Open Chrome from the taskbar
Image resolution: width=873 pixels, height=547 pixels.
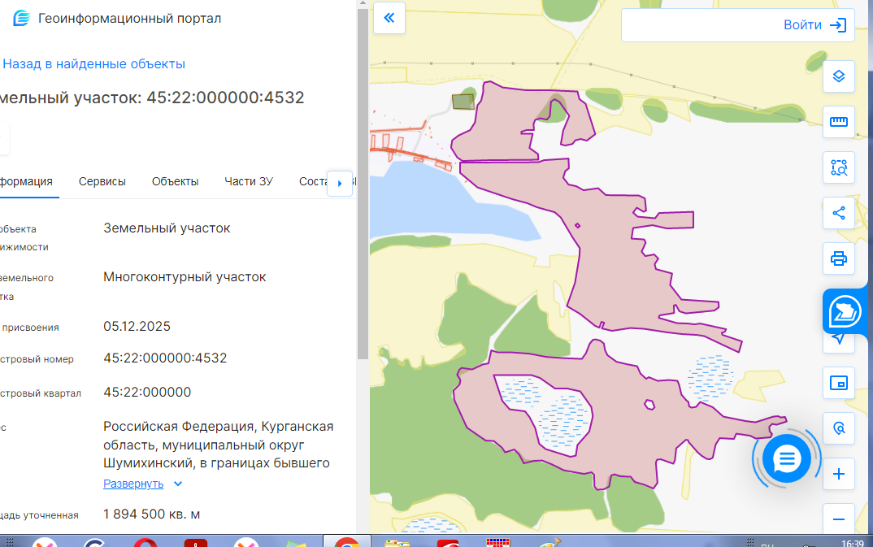[x=347, y=541]
